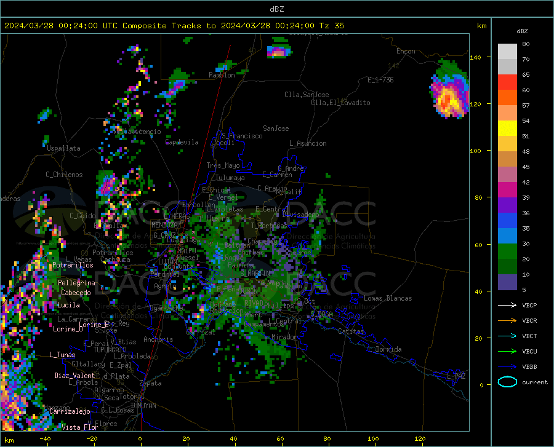Click the 'Clla.El_Cavadito' place label

click(340, 103)
